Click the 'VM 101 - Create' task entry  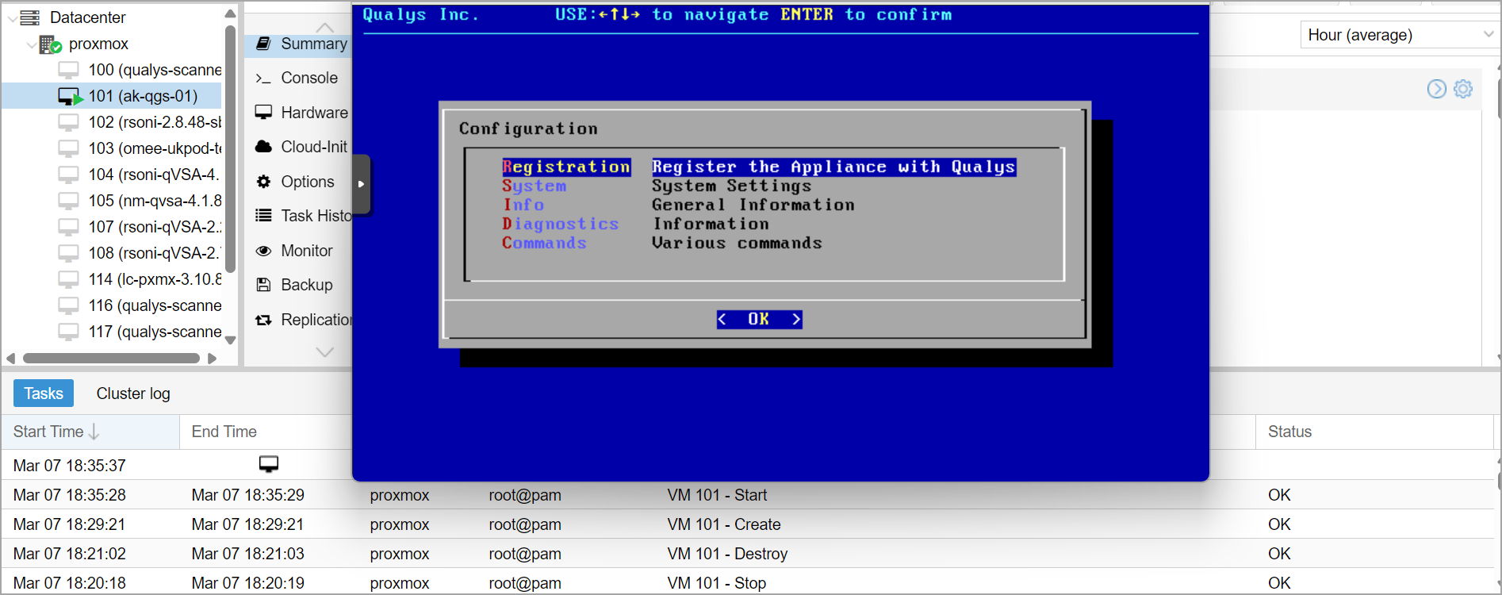pyautogui.click(x=724, y=524)
